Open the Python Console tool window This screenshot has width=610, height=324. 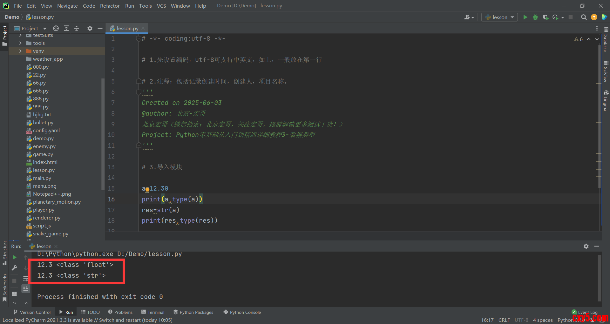242,312
